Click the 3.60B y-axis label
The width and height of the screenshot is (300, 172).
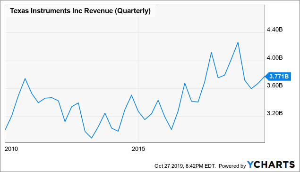pyautogui.click(x=275, y=86)
